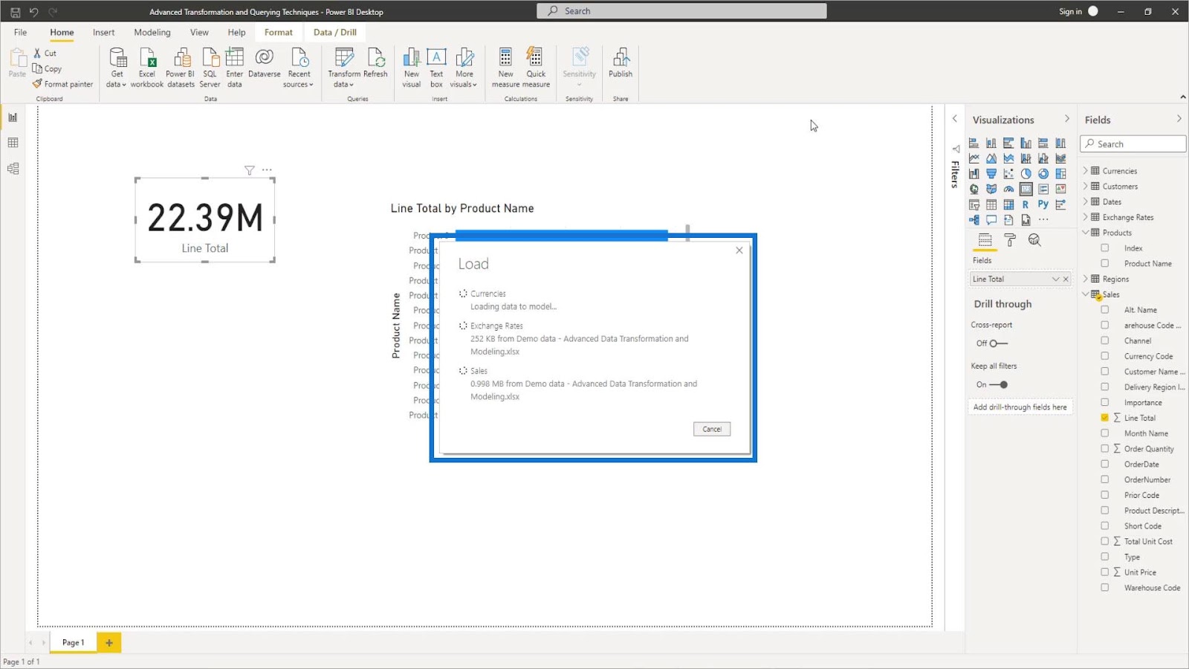Choose the donut chart visual
Screen dimensions: 1189x669
1043,174
